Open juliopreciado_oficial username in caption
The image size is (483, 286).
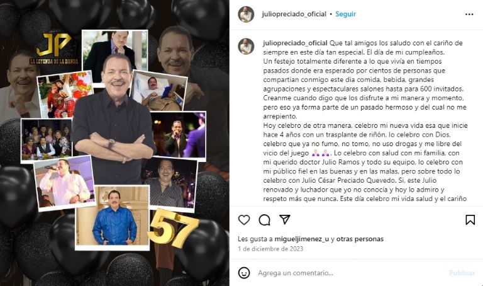click(x=295, y=43)
